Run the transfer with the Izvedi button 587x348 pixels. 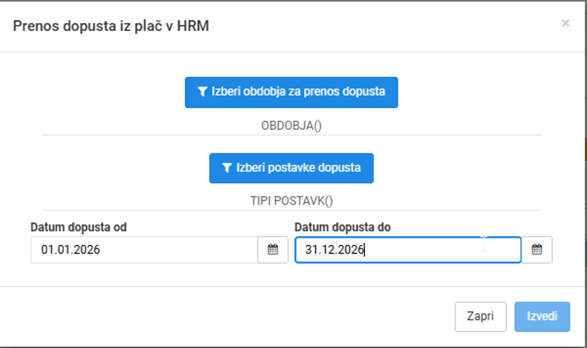(x=542, y=316)
